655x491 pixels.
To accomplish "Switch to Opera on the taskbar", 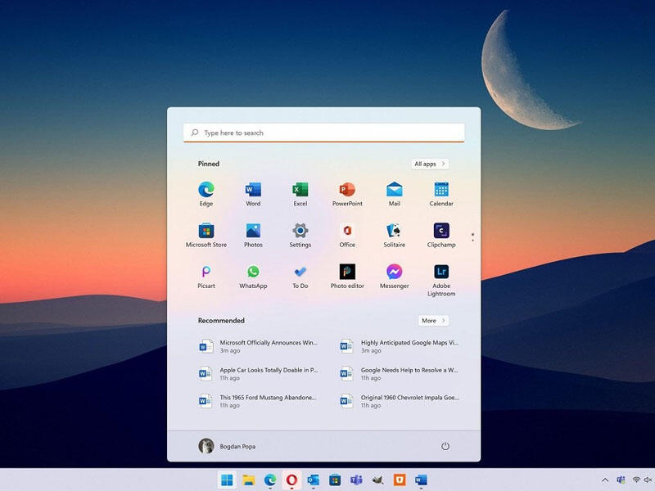I will click(291, 480).
